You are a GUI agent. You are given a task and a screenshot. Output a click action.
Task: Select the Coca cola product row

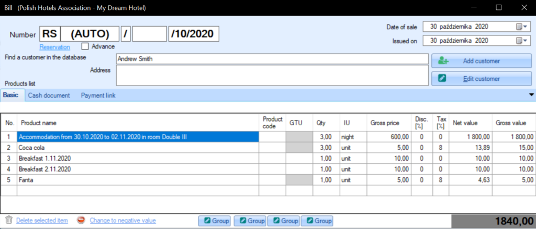click(x=267, y=148)
